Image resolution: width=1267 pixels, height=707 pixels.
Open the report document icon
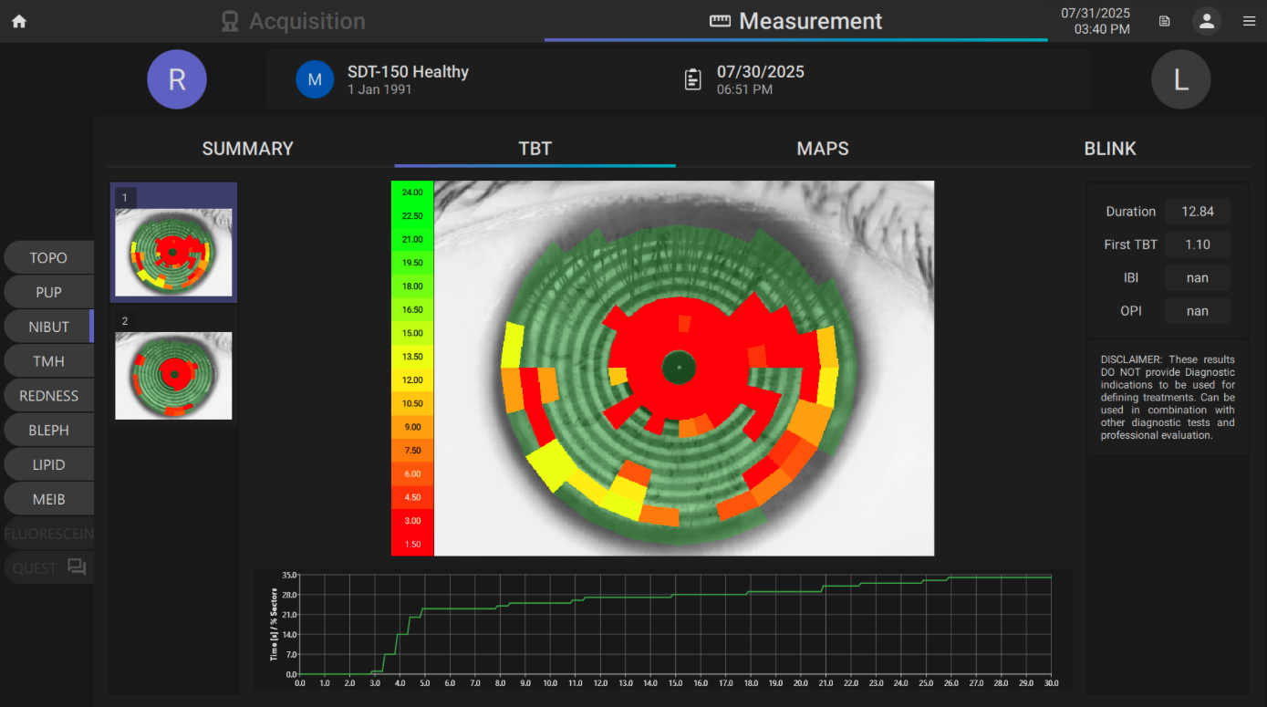[x=1165, y=22]
